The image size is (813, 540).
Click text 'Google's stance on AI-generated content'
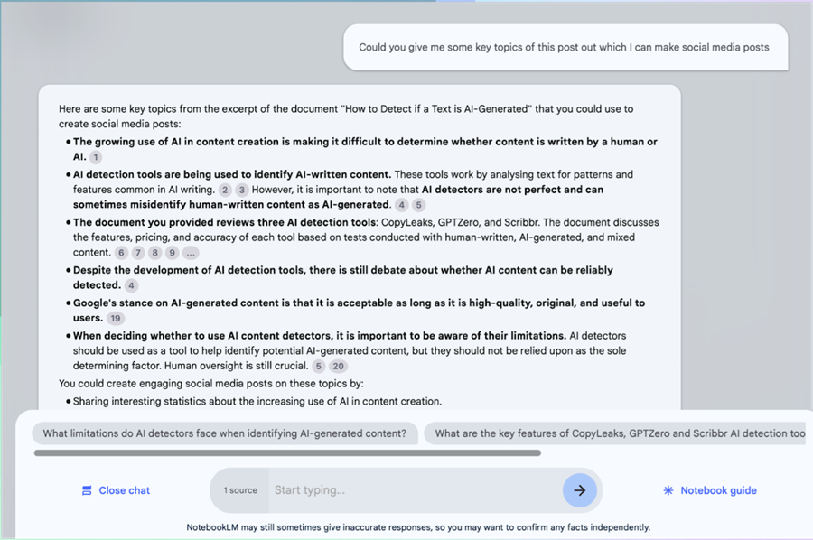point(359,311)
